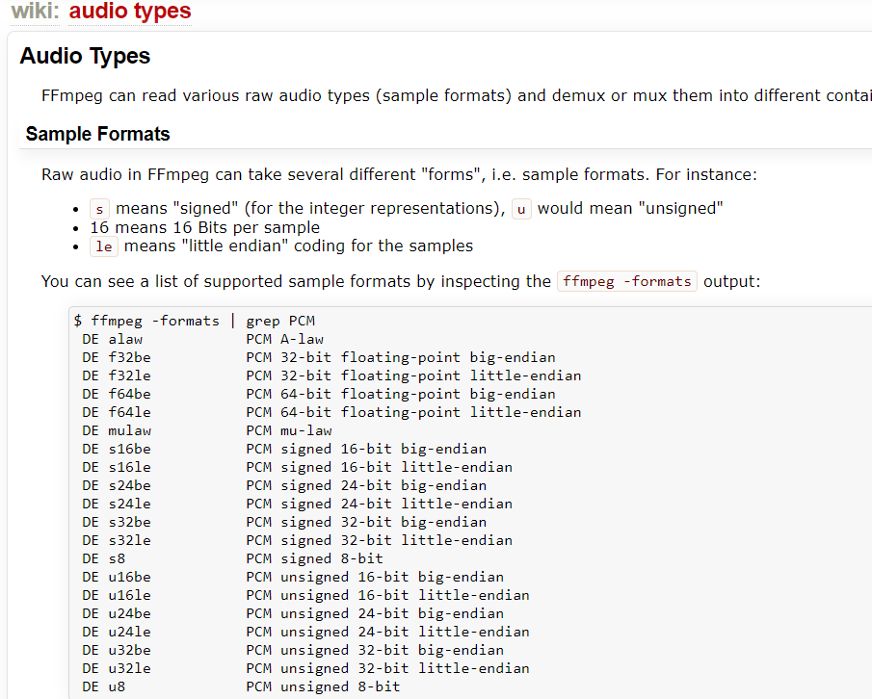The height and width of the screenshot is (699, 872).
Task: Click the 'u32le' format name
Action: click(x=129, y=668)
